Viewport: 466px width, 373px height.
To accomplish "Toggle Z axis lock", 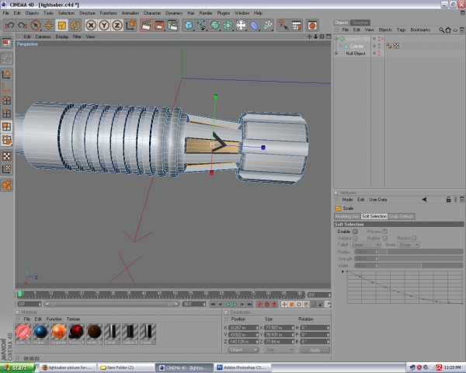I will click(x=117, y=26).
